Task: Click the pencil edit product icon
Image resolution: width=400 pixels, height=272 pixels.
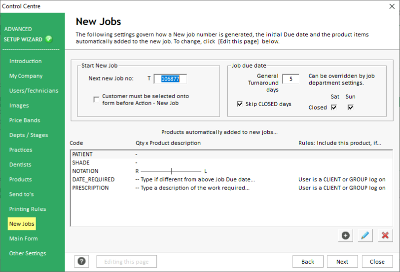Action: click(365, 235)
